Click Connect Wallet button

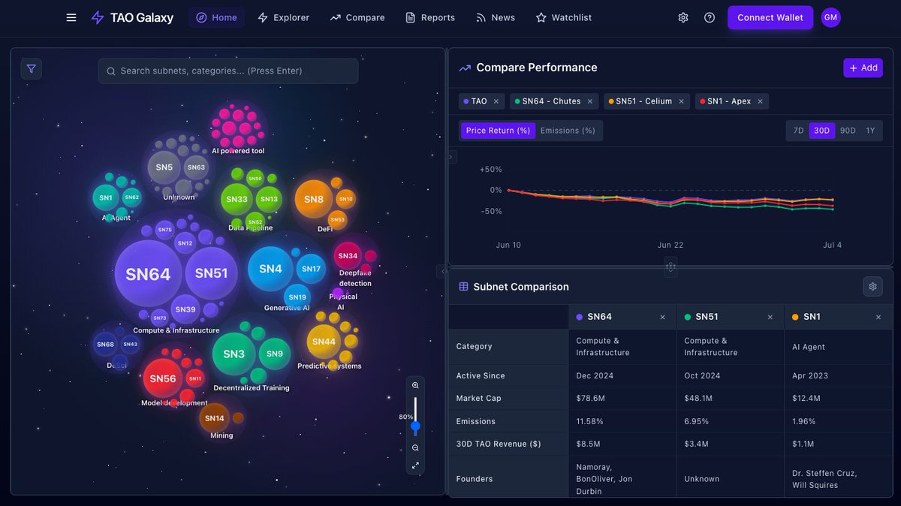(770, 17)
